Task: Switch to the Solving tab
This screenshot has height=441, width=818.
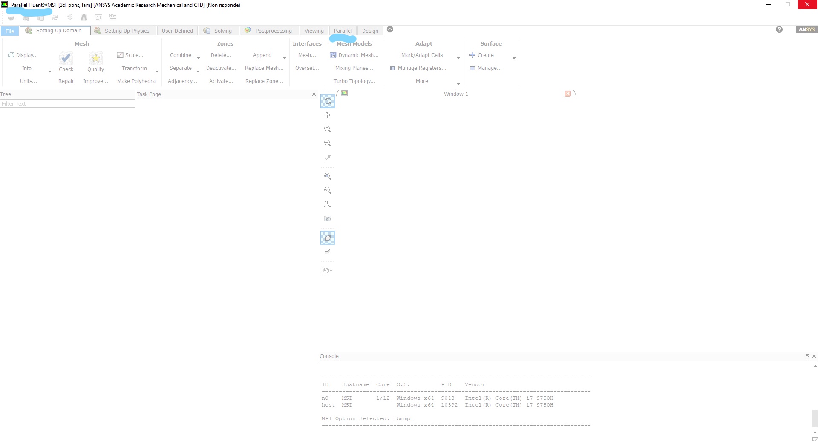Action: pos(218,31)
